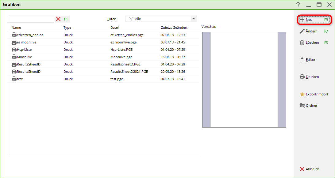Image resolution: width=335 pixels, height=178 pixels.
Task: Click the printer icon for Drucken
Action: 302,77
